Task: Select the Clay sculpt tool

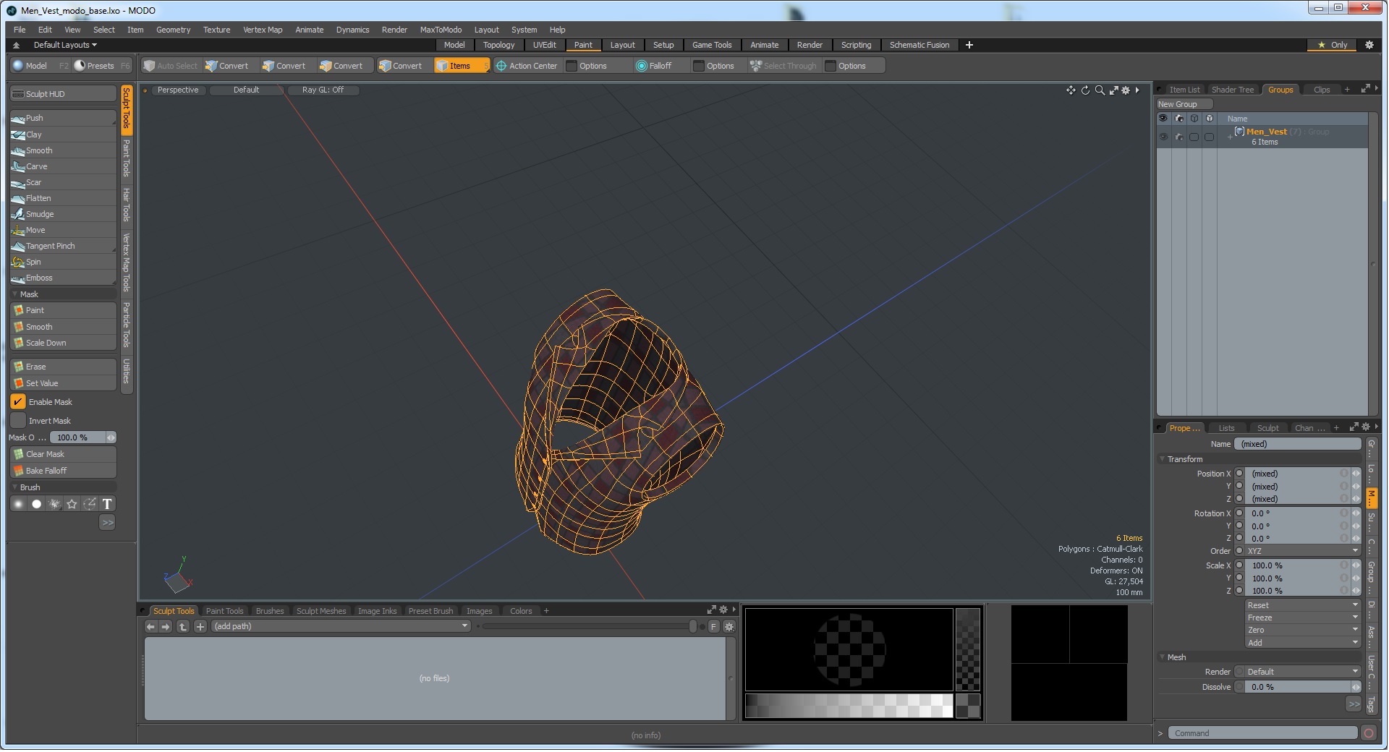Action: point(63,134)
